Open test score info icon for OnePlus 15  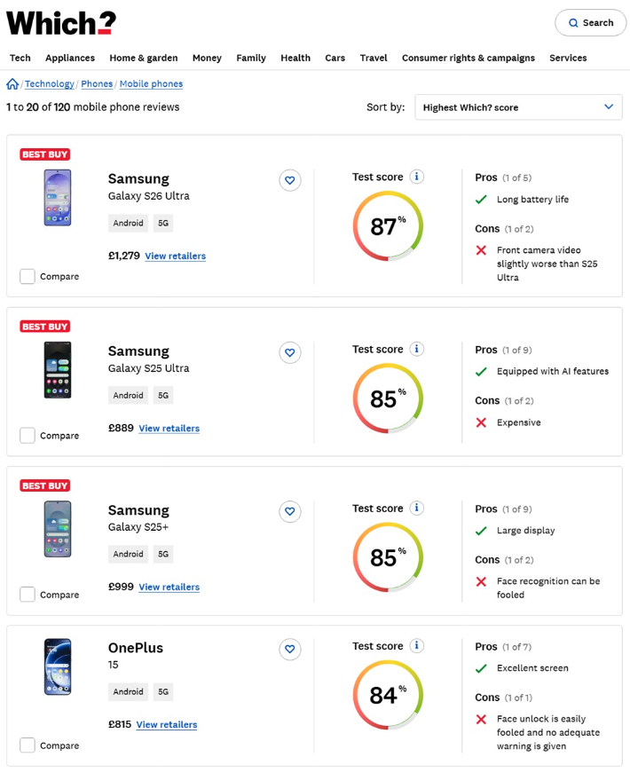pyautogui.click(x=417, y=645)
